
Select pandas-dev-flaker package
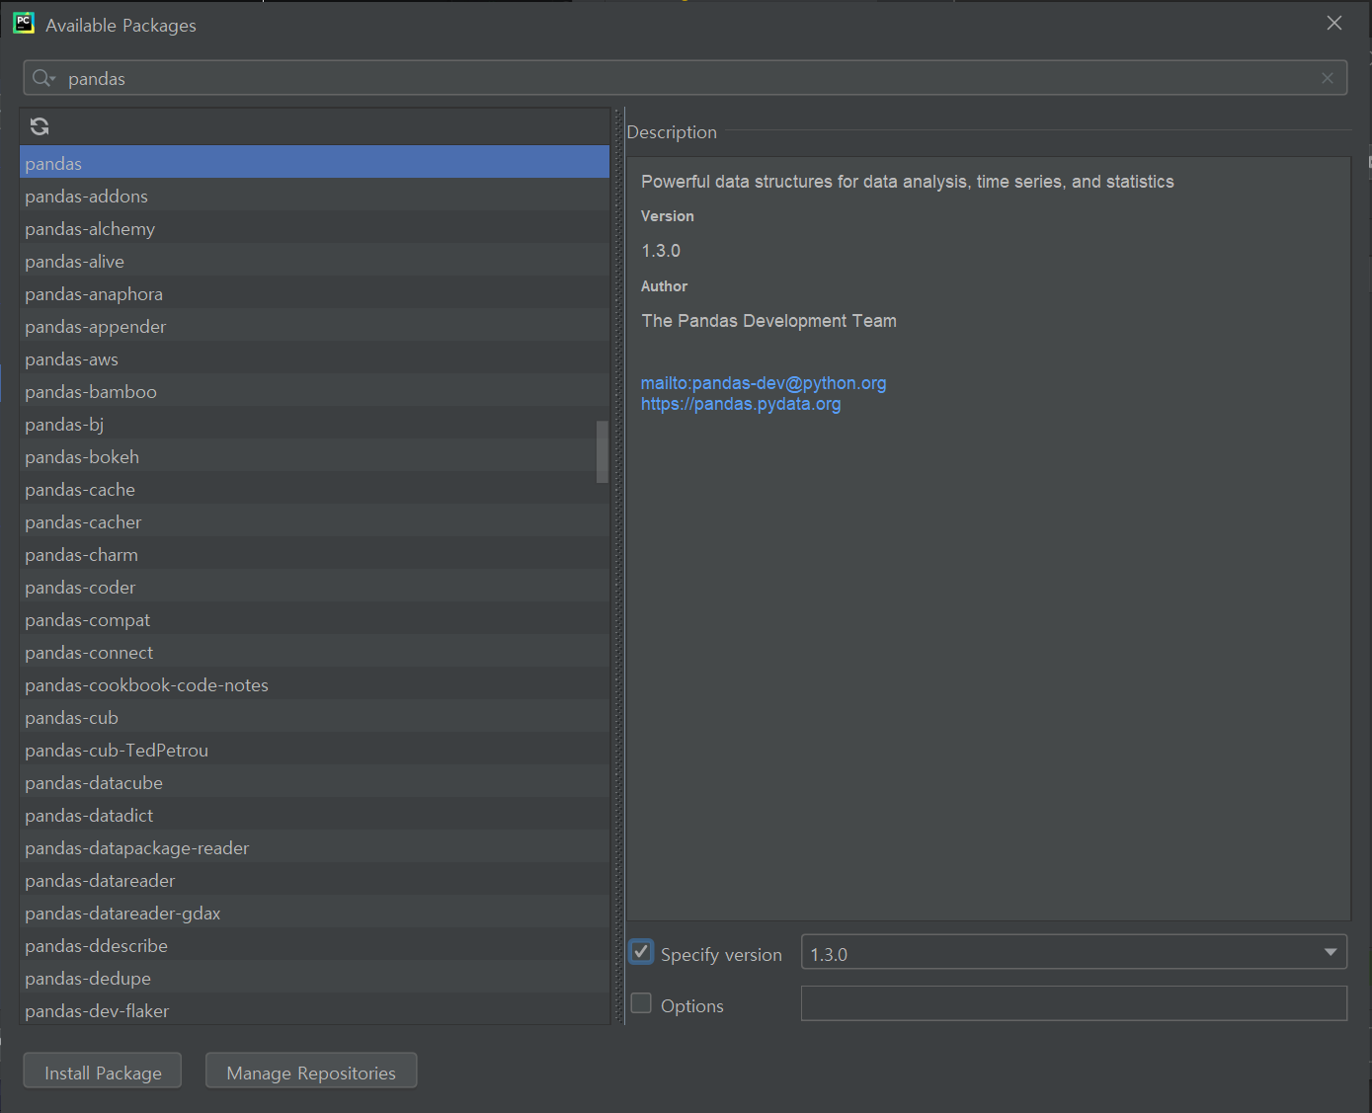click(x=314, y=1010)
